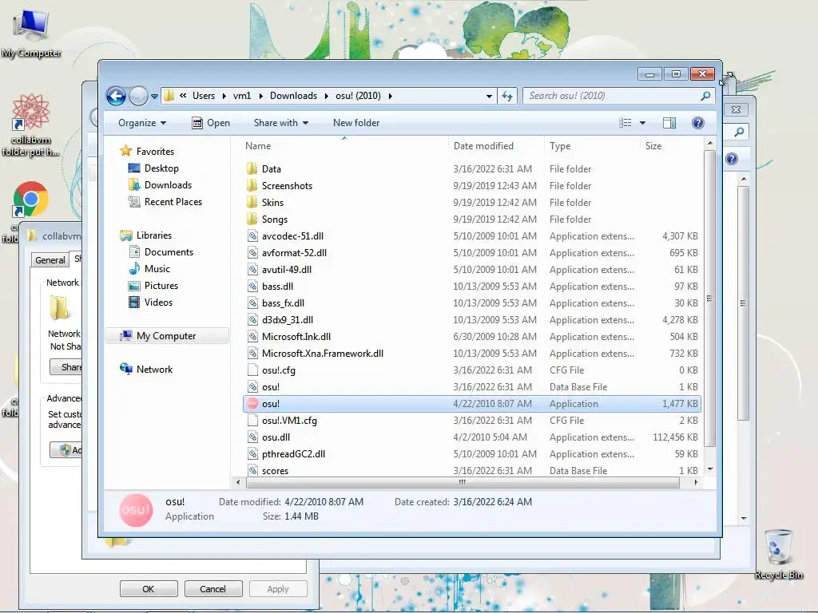Expand the arrow after osu! (2010) breadcrumb
This screenshot has height=613, width=818.
pos(390,96)
